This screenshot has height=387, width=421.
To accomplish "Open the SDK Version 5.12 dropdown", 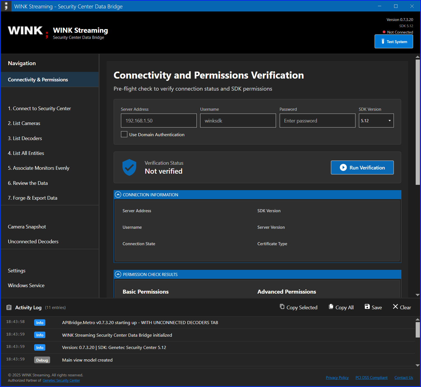I will (x=376, y=121).
